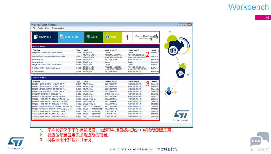Click the Load Project button
Image resolution: width=271 pixels, height=154 pixels.
pyautogui.click(x=71, y=37)
